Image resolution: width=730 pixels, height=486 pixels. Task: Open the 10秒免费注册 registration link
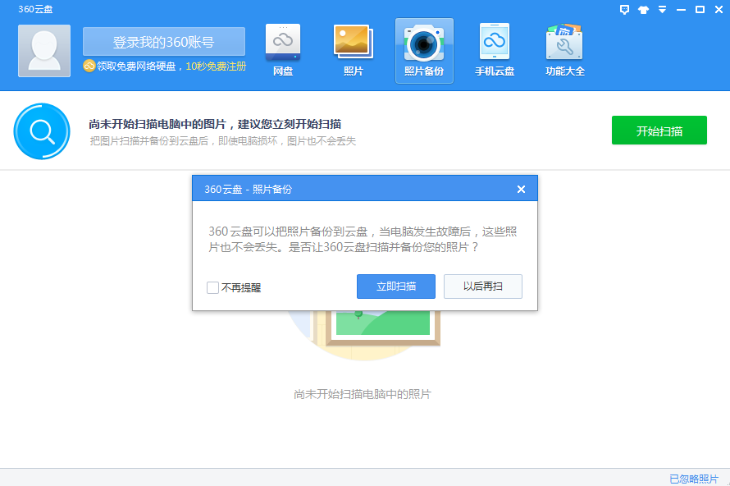pyautogui.click(x=216, y=66)
